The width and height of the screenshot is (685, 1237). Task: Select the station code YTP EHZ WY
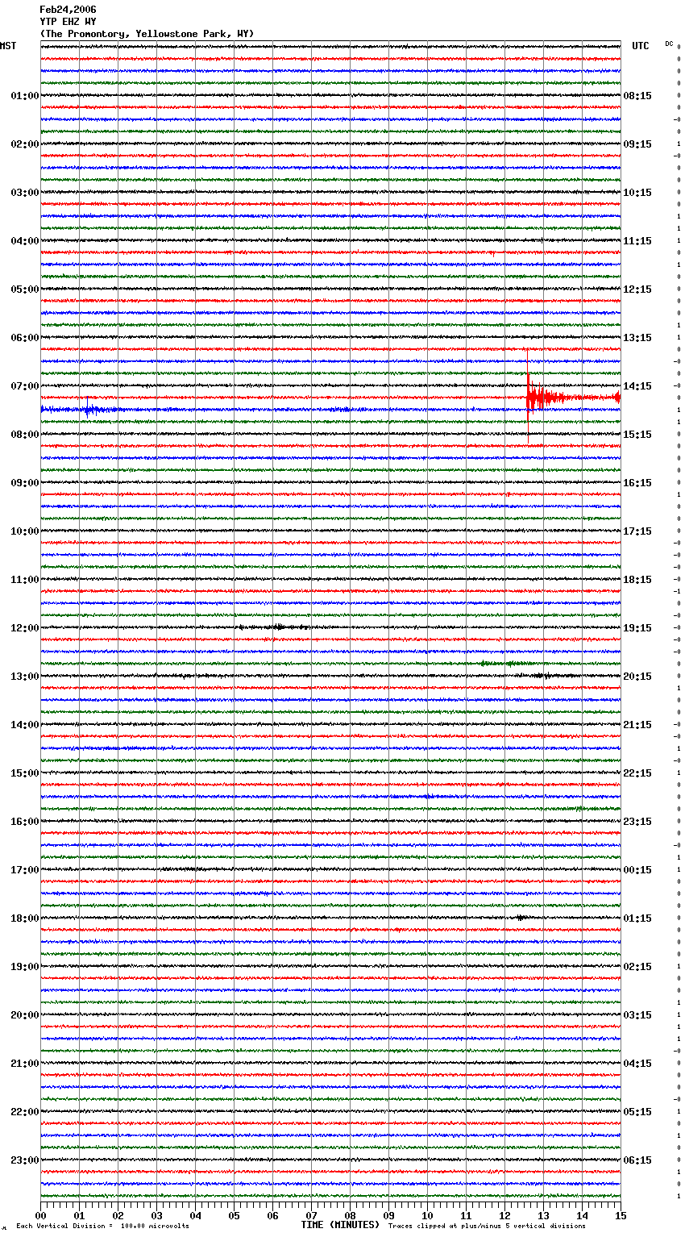pyautogui.click(x=68, y=22)
